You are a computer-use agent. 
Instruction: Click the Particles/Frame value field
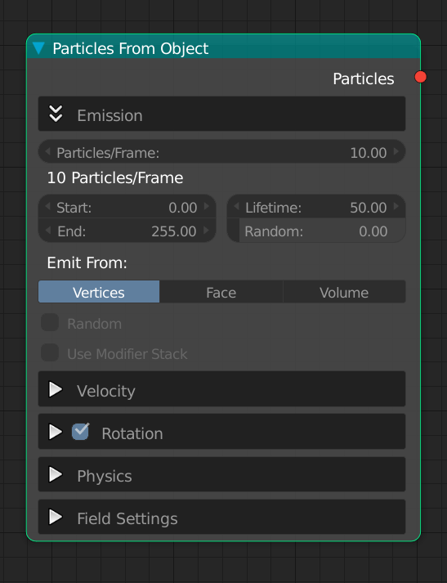tap(221, 152)
